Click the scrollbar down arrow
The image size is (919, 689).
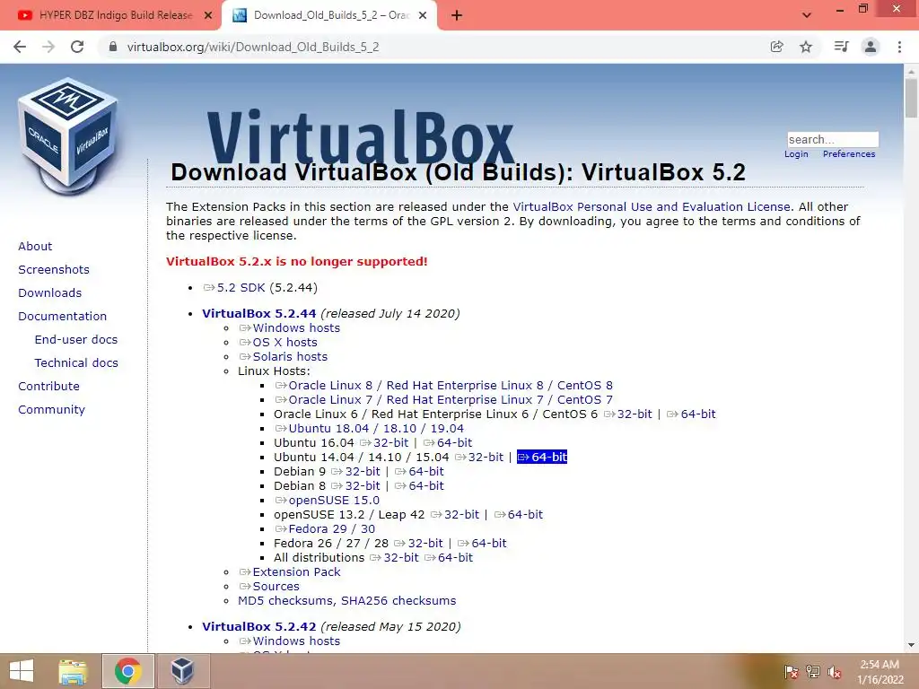click(x=911, y=645)
